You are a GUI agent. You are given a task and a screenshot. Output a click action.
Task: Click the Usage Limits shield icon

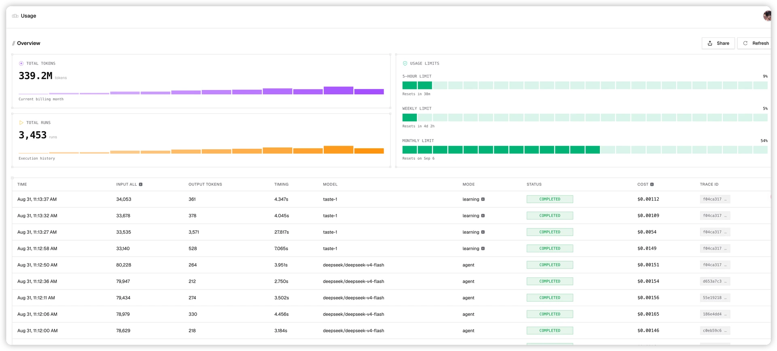pyautogui.click(x=405, y=63)
